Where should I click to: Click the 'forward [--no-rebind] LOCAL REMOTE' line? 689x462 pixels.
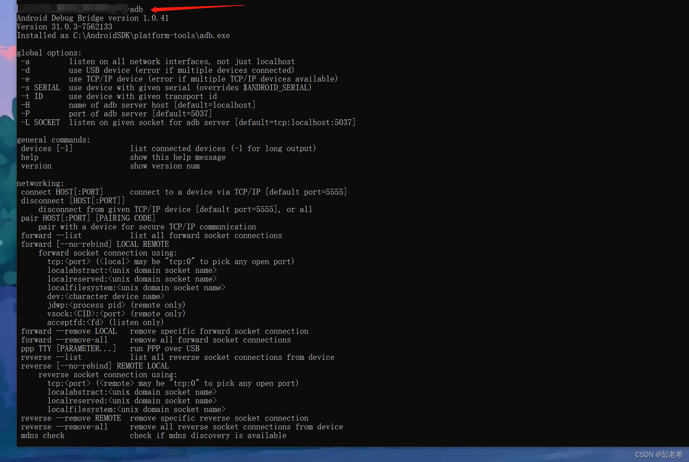[x=95, y=244]
